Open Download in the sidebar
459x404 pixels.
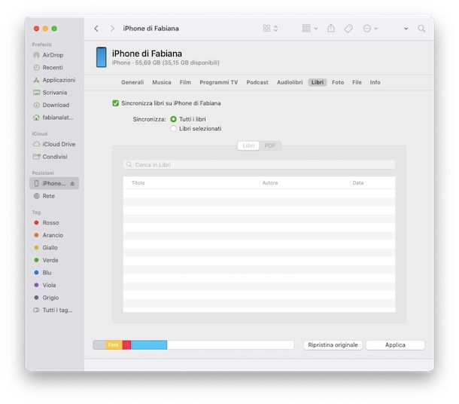click(53, 105)
